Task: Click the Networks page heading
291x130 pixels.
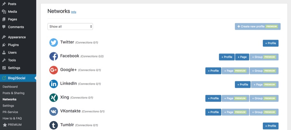Action: 59,11
